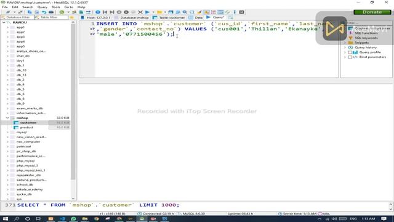Click the favorites star beside Table filter
Viewport: 394px width, 222px height.
72,17
